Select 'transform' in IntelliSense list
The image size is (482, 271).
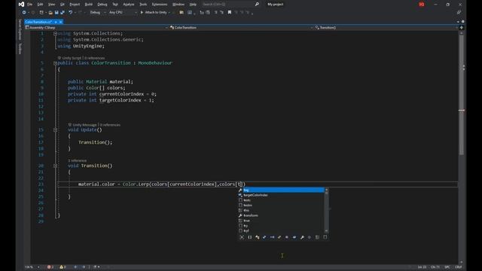[x=281, y=215]
